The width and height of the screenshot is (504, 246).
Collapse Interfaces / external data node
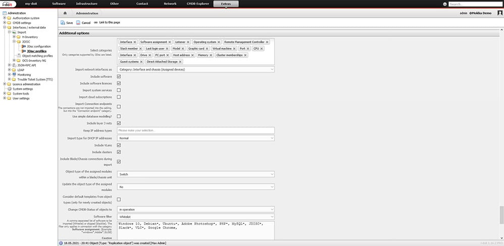(x=5, y=28)
